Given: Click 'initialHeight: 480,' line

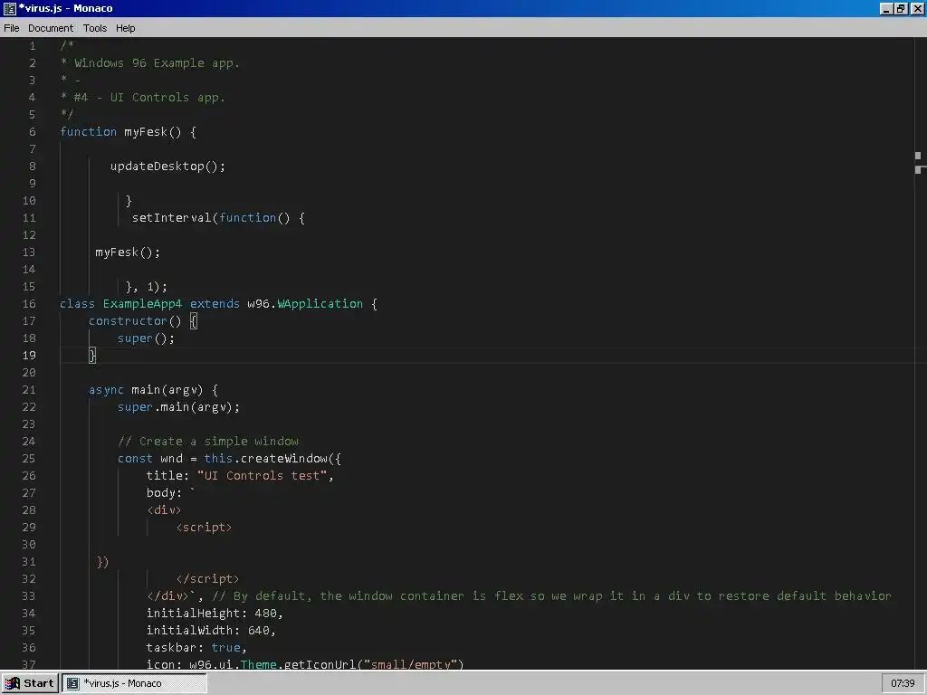Looking at the screenshot, I should 215,613.
